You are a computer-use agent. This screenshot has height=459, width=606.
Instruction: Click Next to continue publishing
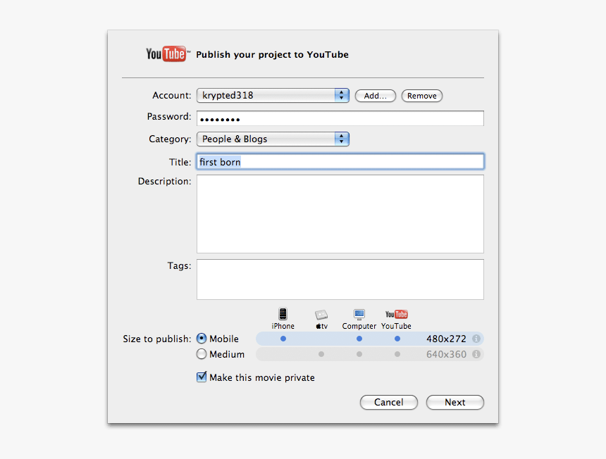click(x=455, y=402)
